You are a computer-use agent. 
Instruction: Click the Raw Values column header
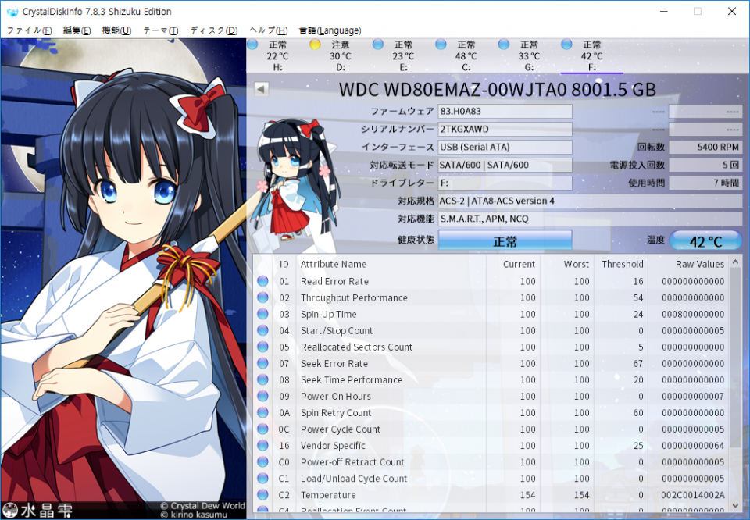coord(689,264)
